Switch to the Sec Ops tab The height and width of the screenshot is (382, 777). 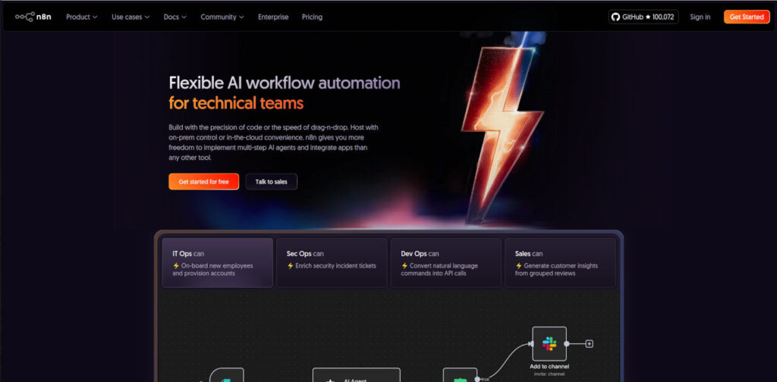(332, 263)
